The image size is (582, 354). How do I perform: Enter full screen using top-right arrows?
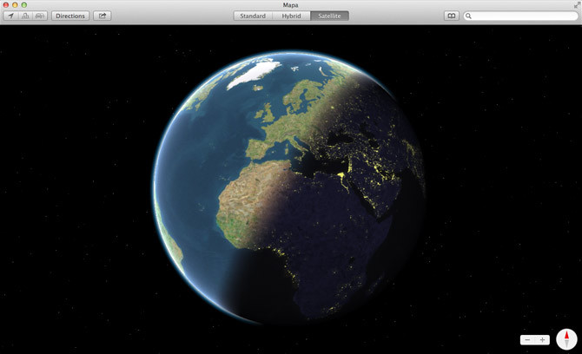pyautogui.click(x=575, y=5)
